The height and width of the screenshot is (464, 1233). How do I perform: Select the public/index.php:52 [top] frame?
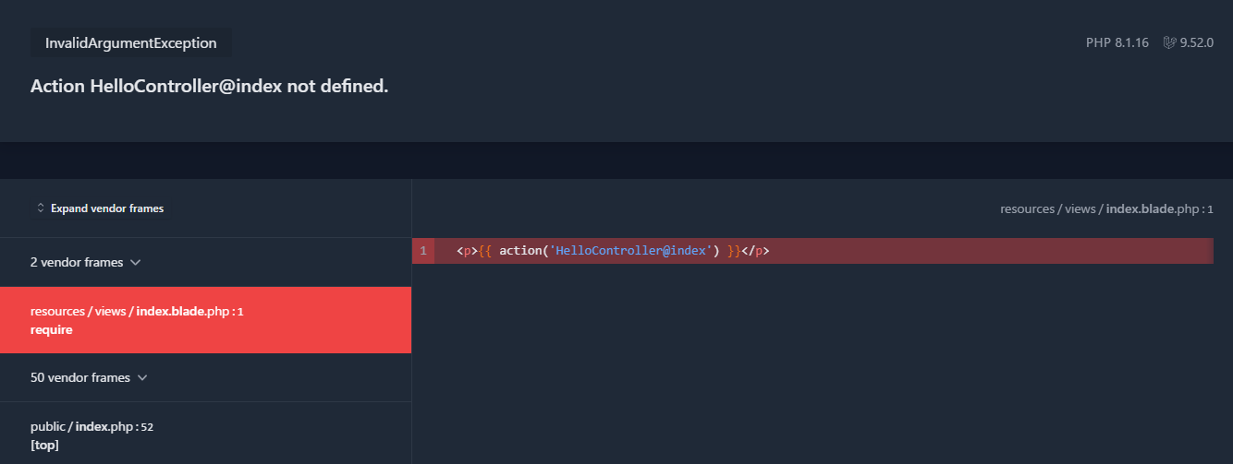click(205, 434)
